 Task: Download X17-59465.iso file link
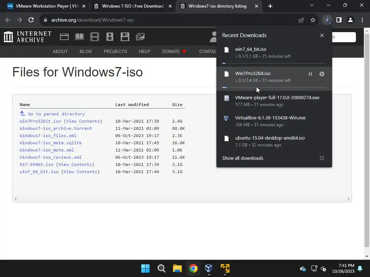pyautogui.click(x=36, y=164)
